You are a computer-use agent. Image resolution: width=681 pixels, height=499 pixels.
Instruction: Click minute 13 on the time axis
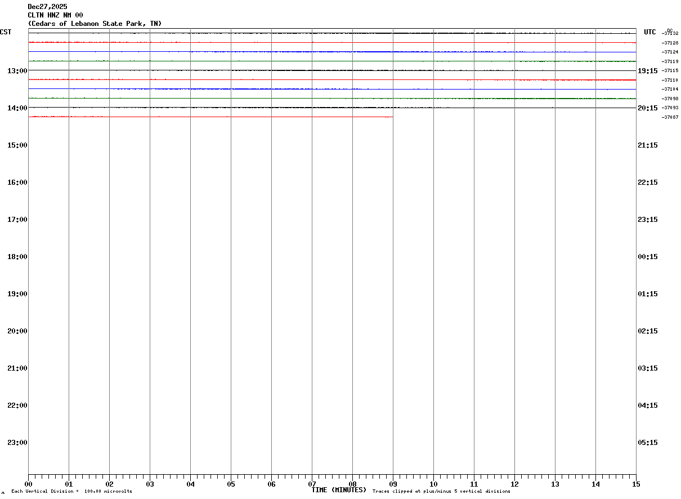click(555, 484)
